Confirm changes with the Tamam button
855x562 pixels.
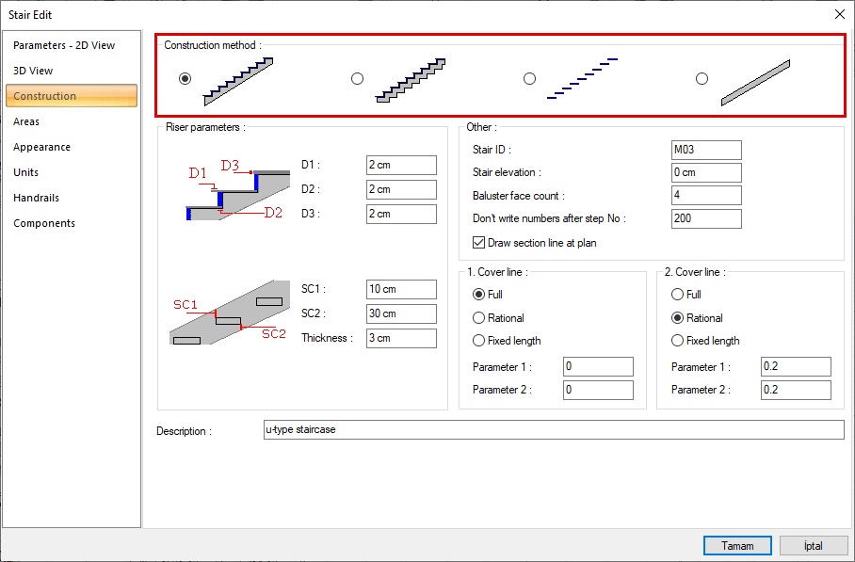pyautogui.click(x=737, y=545)
